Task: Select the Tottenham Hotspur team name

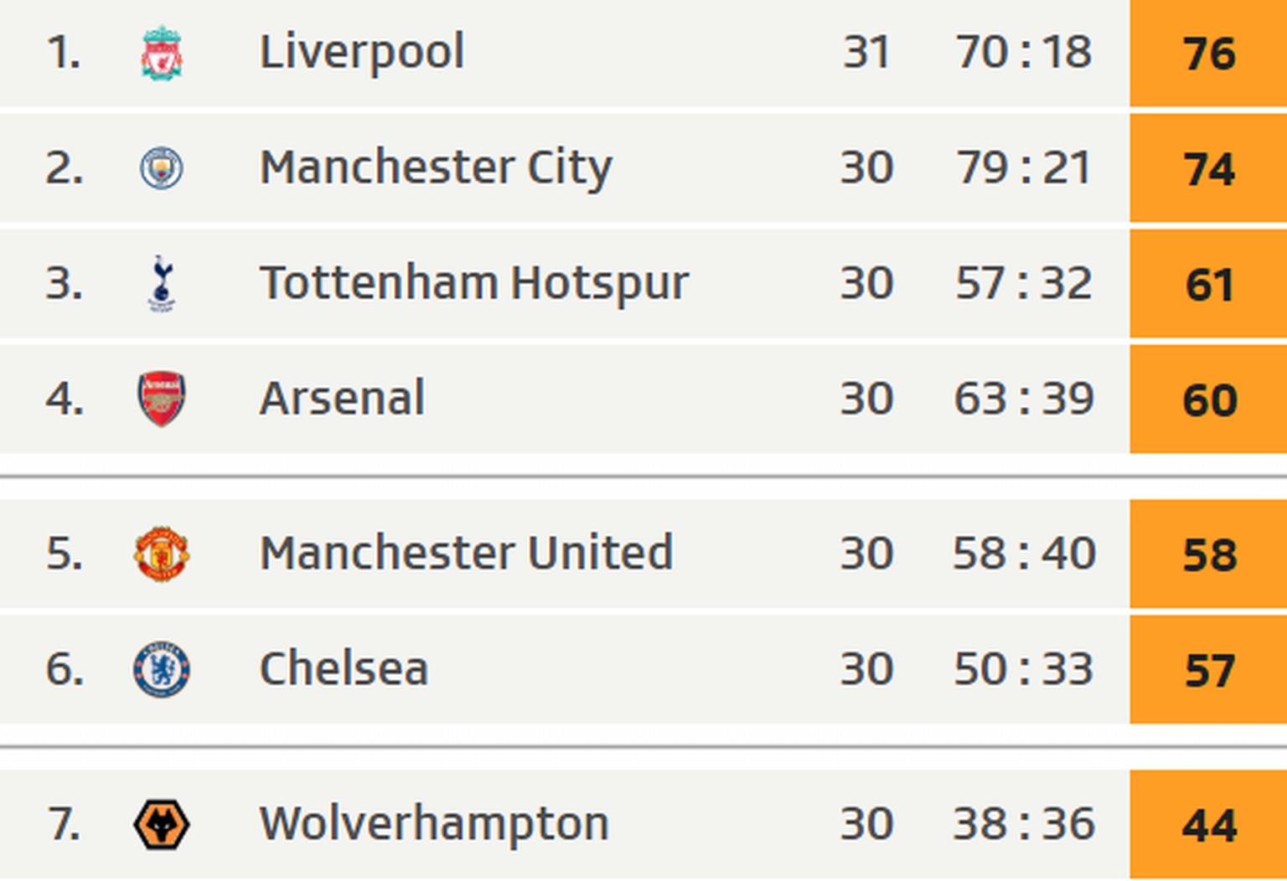Action: tap(474, 283)
